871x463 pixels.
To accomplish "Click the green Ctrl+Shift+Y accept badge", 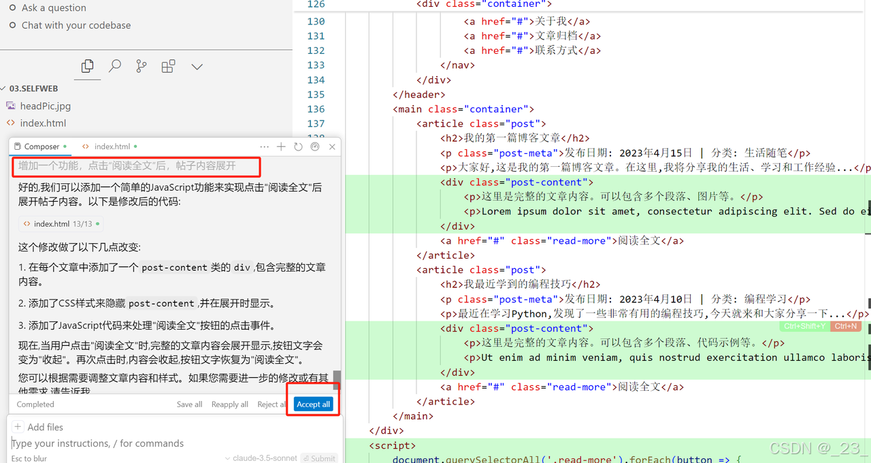I will tap(804, 326).
